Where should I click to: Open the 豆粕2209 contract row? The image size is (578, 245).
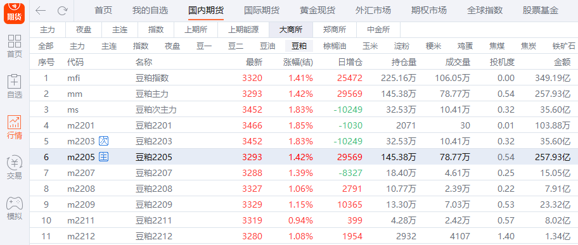pos(304,204)
